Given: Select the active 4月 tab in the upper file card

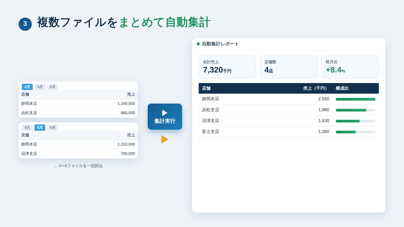Looking at the screenshot, I should tap(27, 87).
